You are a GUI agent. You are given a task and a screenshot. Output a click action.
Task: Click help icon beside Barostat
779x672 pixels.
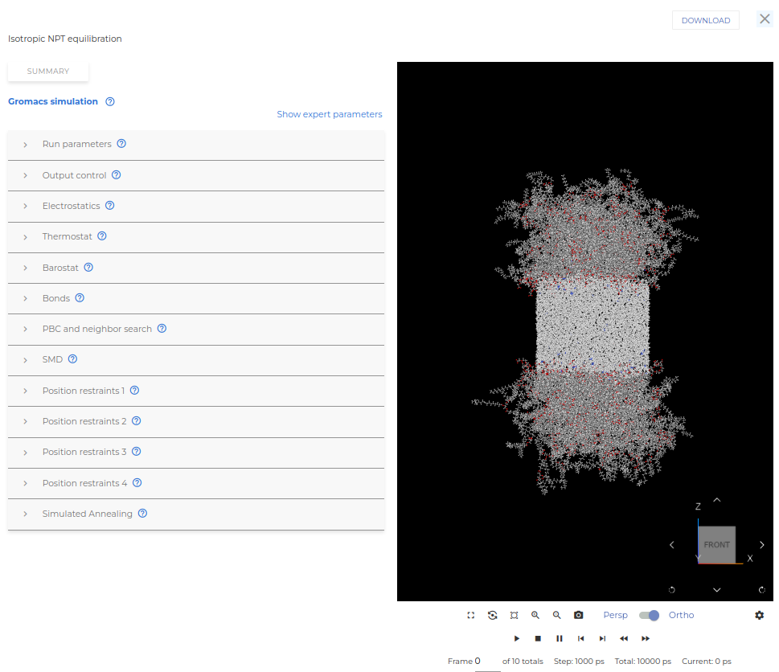[x=88, y=268]
